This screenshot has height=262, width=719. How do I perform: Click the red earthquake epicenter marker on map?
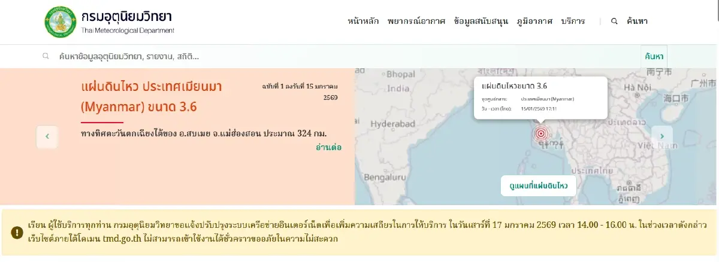[541, 133]
